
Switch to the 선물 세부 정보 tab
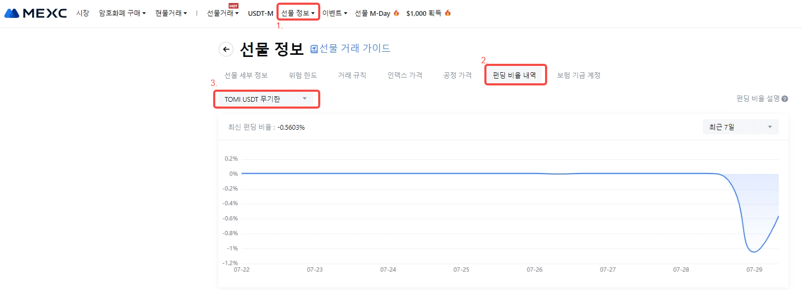[x=246, y=75]
